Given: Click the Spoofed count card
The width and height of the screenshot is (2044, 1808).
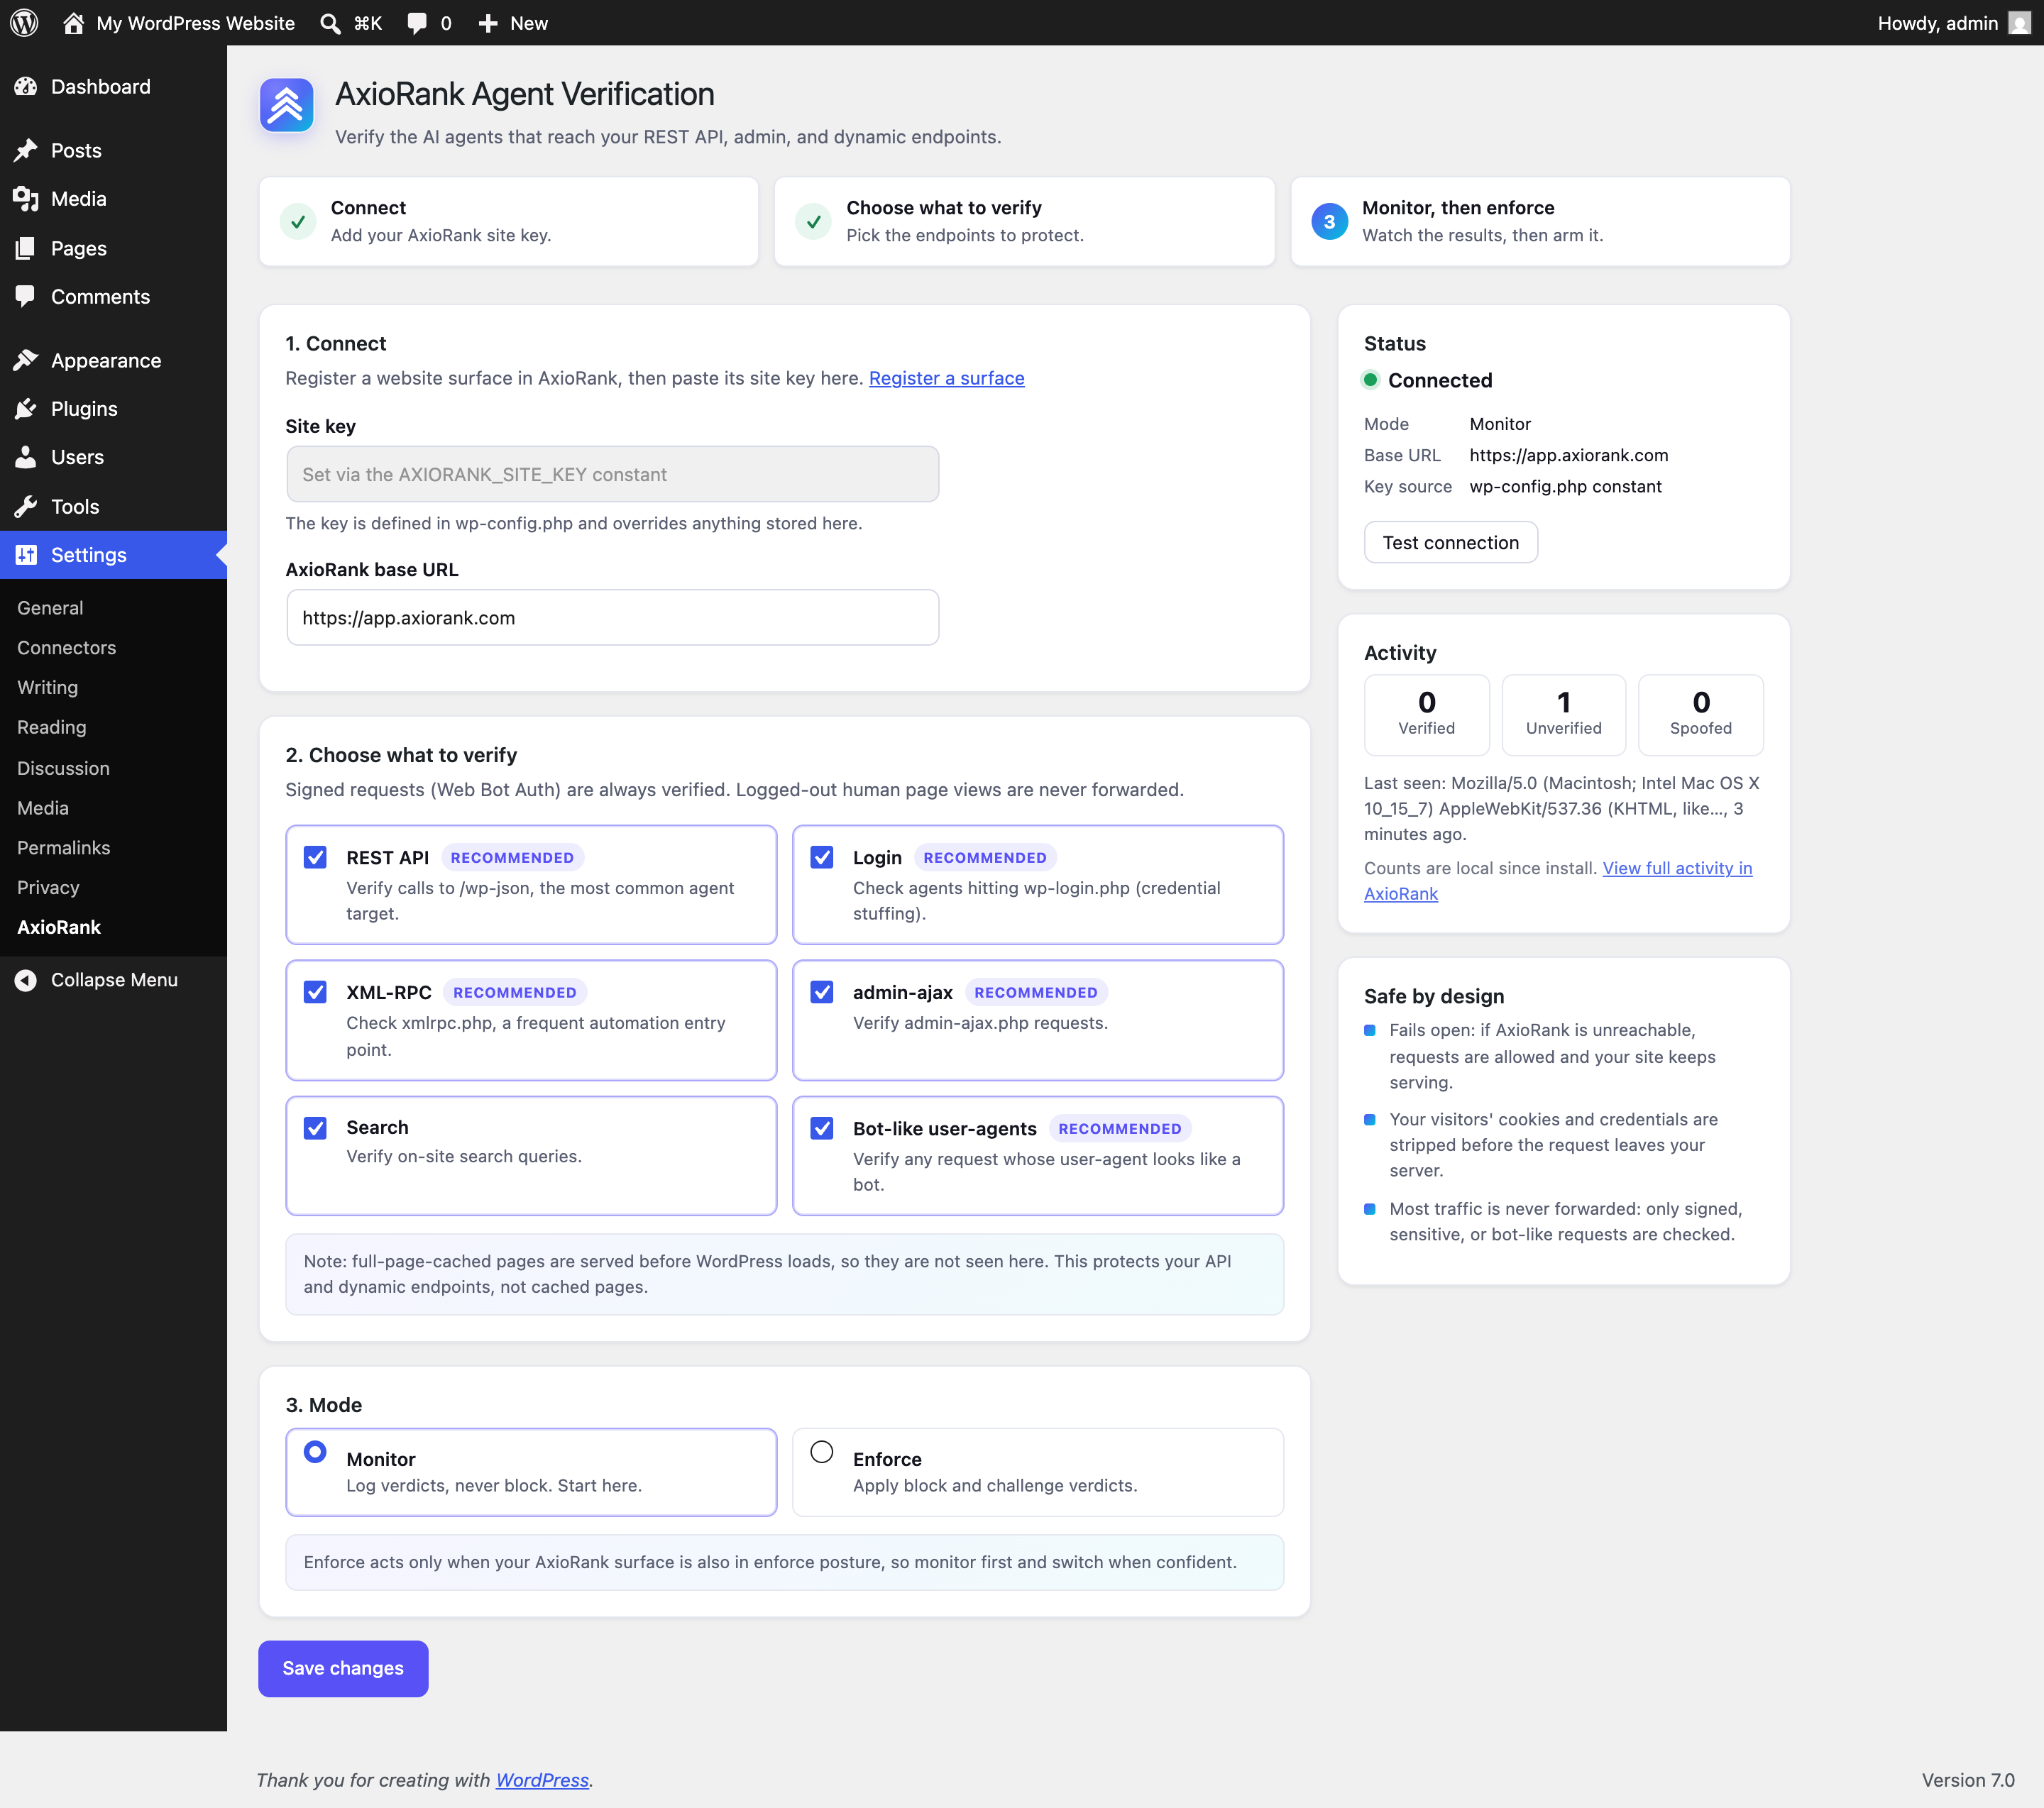Looking at the screenshot, I should (1701, 715).
